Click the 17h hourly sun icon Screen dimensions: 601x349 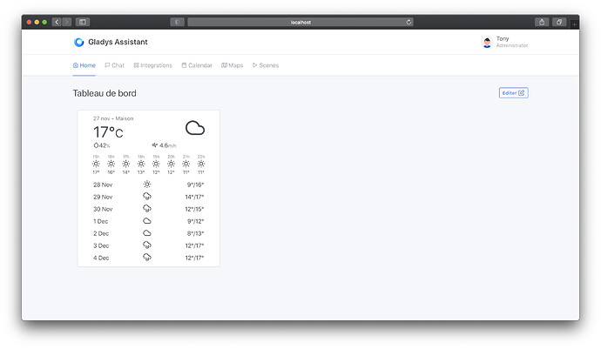click(125, 164)
